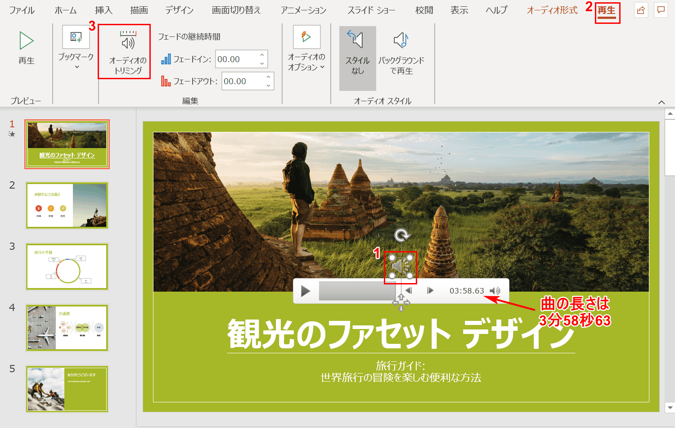Select the 再生 ribbon tab
The width and height of the screenshot is (675, 428).
[607, 11]
